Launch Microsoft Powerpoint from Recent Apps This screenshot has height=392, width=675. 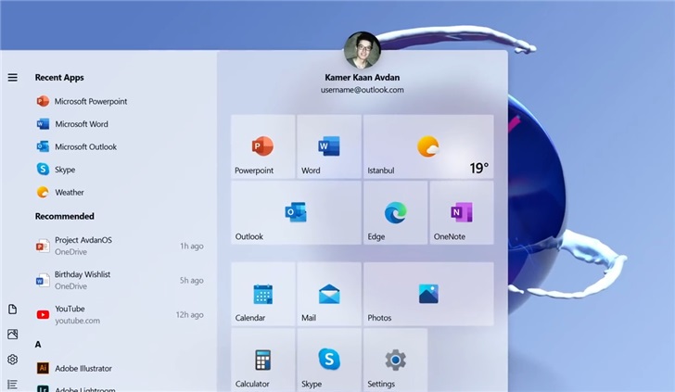pos(82,101)
